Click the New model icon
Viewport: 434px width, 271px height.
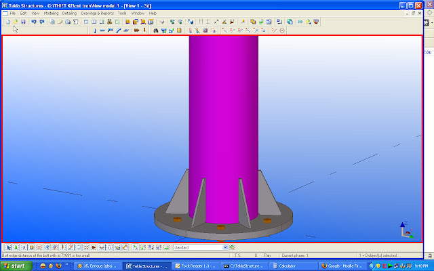7,22
